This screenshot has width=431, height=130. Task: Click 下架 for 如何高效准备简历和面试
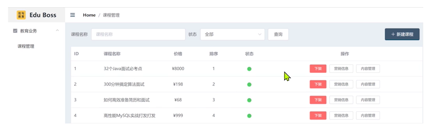coord(318,100)
